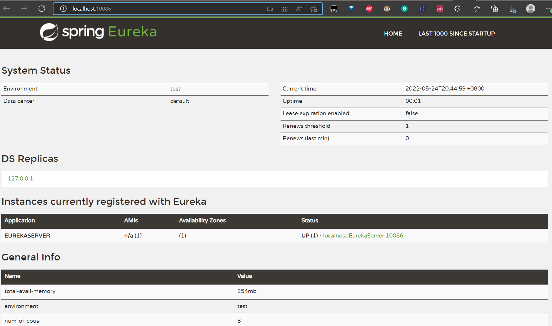This screenshot has height=326, width=552.
Task: Click the Application column header
Action: pyautogui.click(x=20, y=220)
